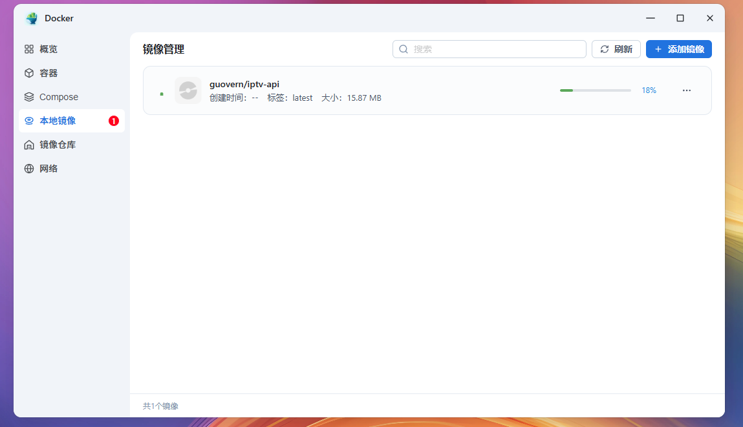This screenshot has height=427, width=743.
Task: Maximize the Docker window
Action: 680,18
